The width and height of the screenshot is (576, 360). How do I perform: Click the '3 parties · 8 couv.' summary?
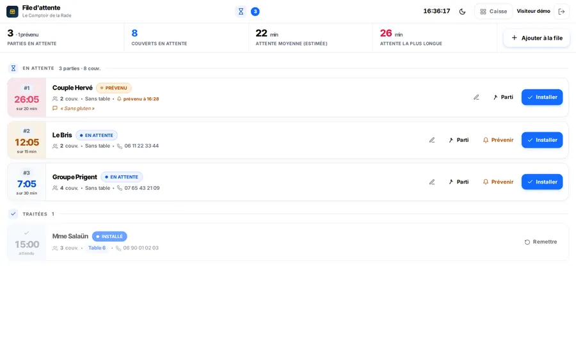pos(80,68)
